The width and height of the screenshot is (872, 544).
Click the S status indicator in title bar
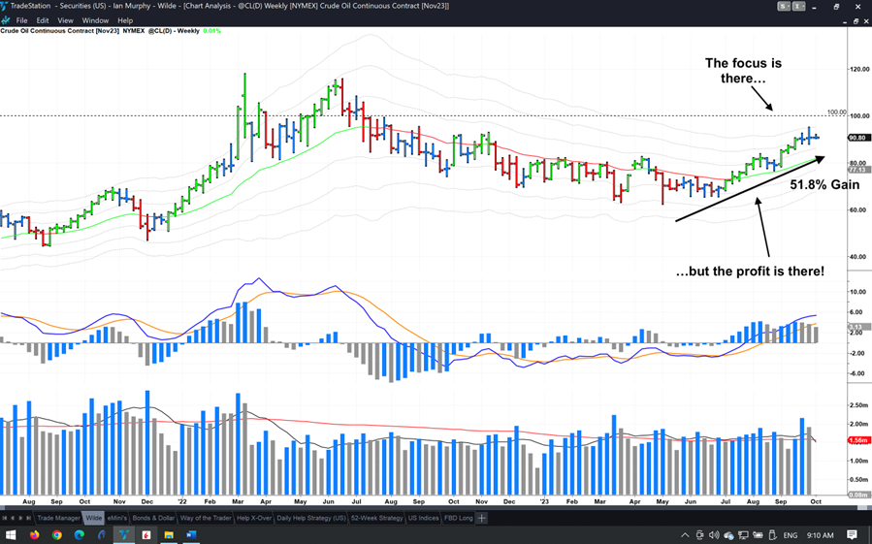pos(782,7)
